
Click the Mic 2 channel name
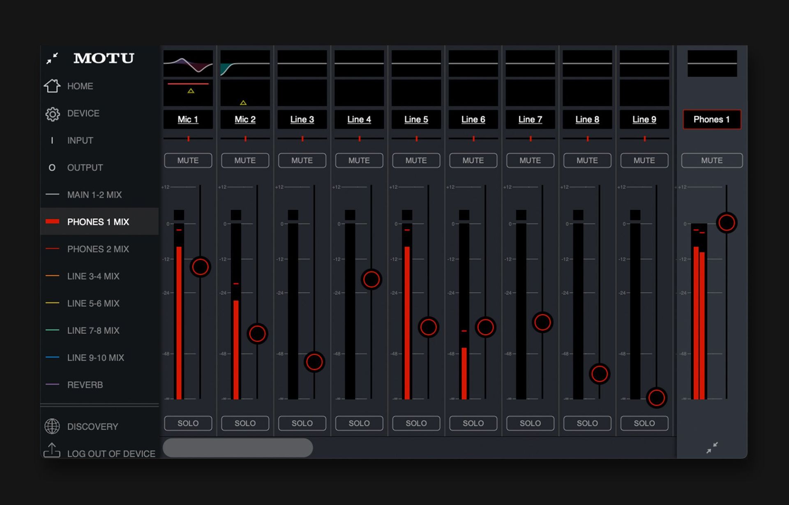(x=245, y=120)
